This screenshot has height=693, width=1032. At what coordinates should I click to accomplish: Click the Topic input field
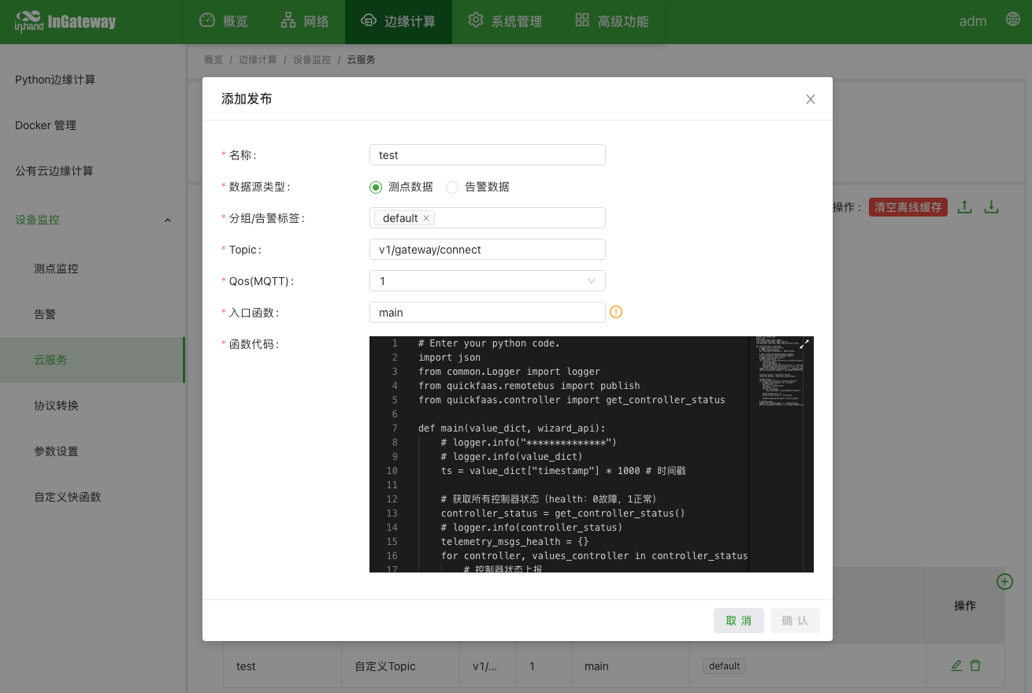tap(487, 250)
